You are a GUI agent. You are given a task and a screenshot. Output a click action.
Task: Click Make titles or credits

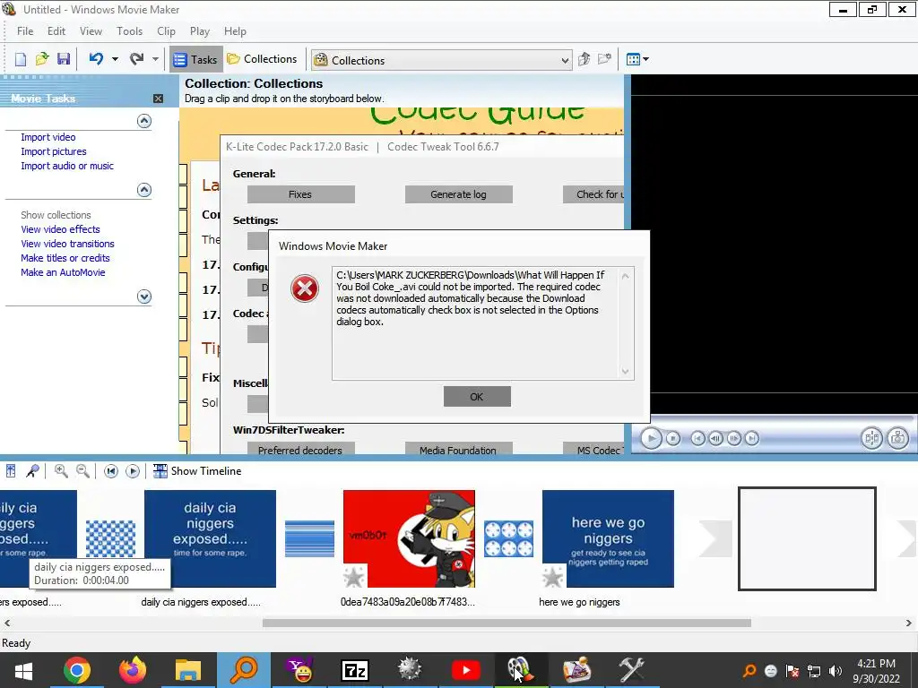[65, 258]
